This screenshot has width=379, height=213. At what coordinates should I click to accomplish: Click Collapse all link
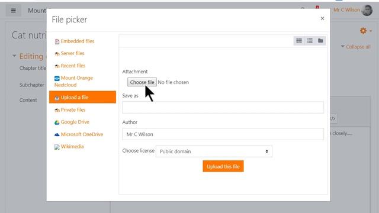tap(358, 47)
